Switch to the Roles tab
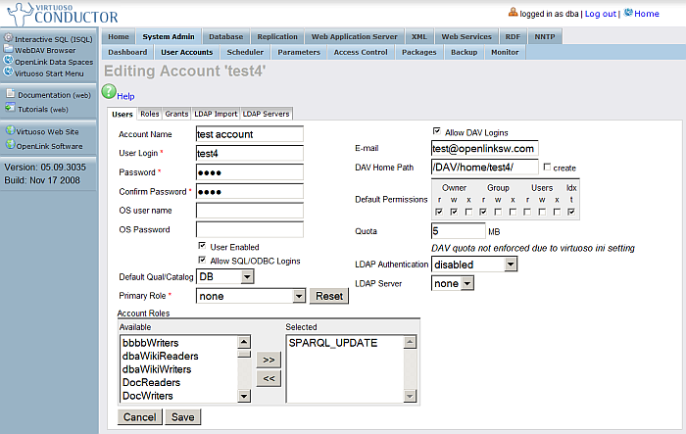This screenshot has width=686, height=434. (150, 114)
